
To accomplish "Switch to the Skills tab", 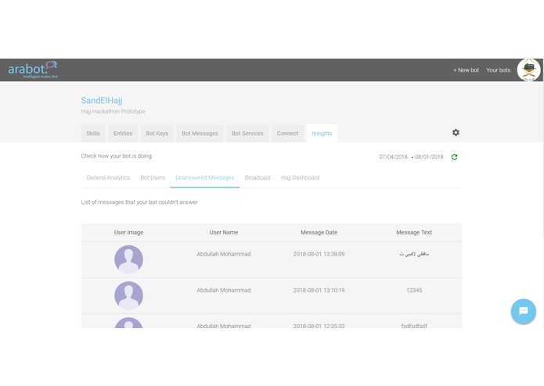I will click(93, 134).
